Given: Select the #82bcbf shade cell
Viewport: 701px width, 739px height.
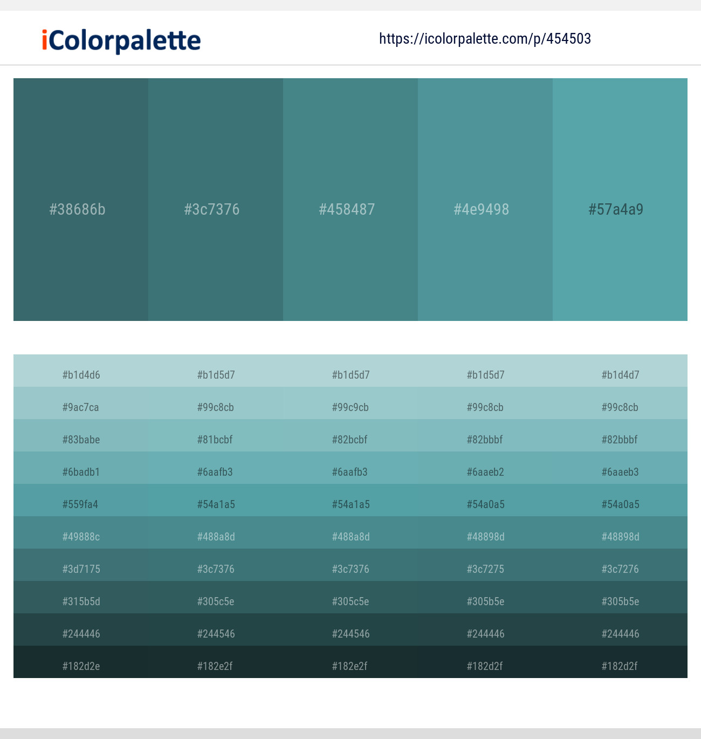Looking at the screenshot, I should coord(350,435).
